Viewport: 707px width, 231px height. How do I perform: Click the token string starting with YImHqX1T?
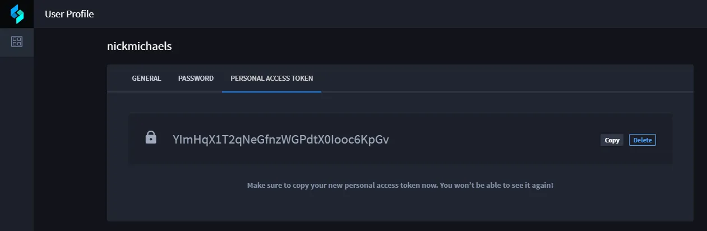[281, 140]
